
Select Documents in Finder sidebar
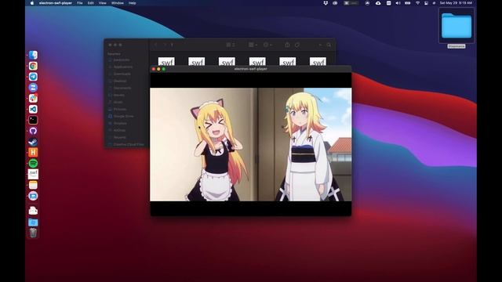click(x=122, y=88)
